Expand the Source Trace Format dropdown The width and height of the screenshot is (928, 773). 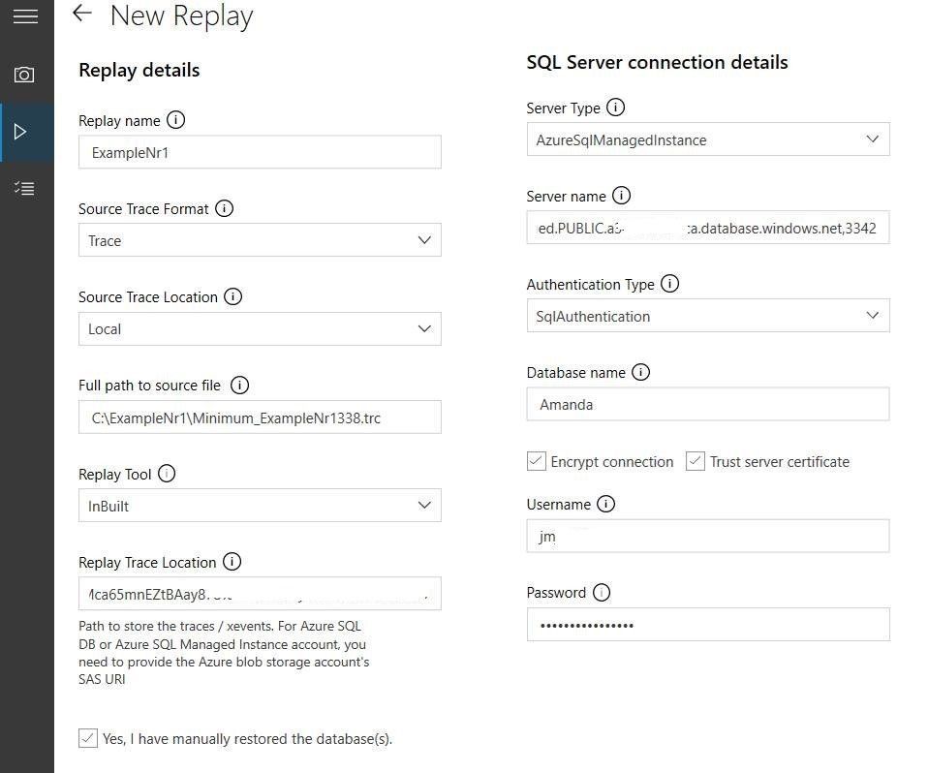click(260, 240)
